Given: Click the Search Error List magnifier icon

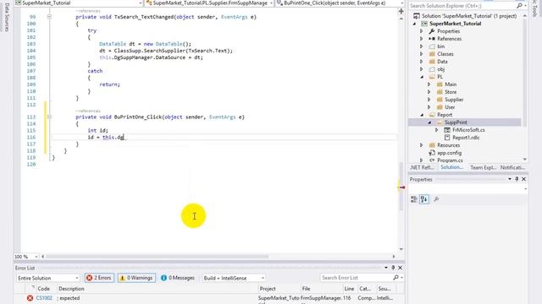Looking at the screenshot, I should [395, 278].
